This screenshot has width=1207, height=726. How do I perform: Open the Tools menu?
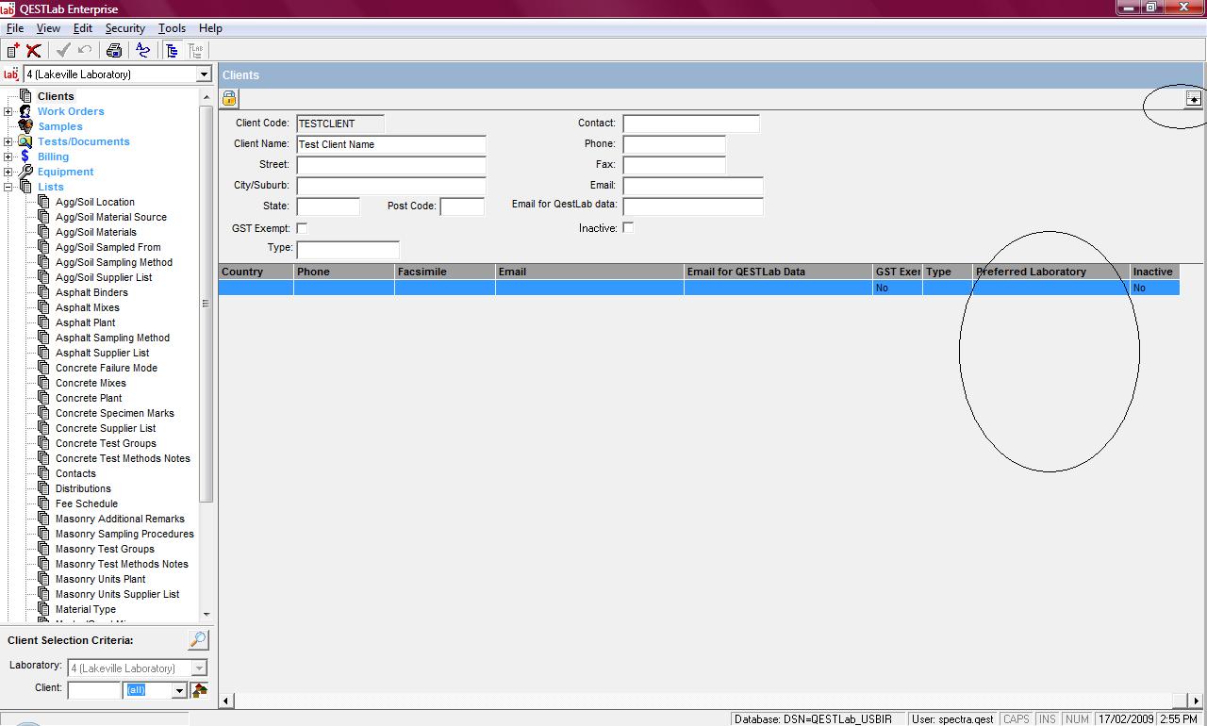(172, 28)
